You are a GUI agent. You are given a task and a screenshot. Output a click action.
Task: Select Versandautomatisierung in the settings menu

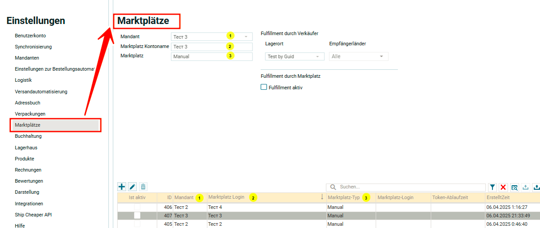pos(41,92)
